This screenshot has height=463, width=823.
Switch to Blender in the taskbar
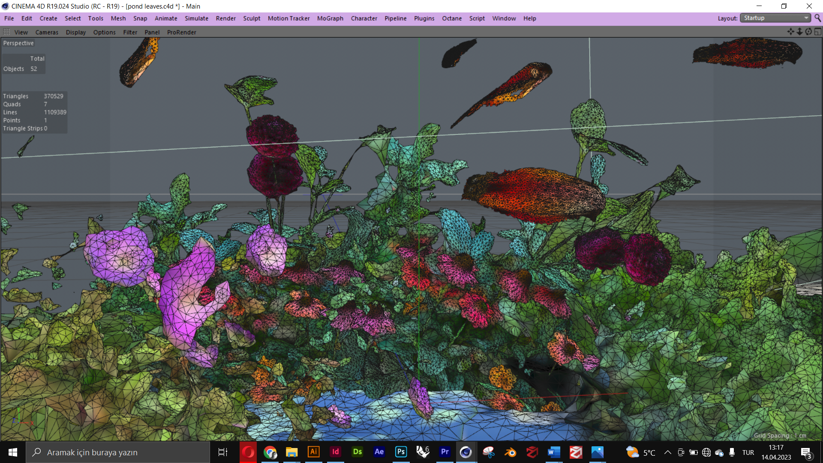[510, 452]
